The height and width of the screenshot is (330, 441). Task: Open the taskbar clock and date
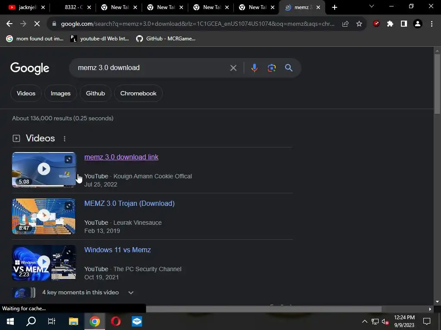click(404, 321)
